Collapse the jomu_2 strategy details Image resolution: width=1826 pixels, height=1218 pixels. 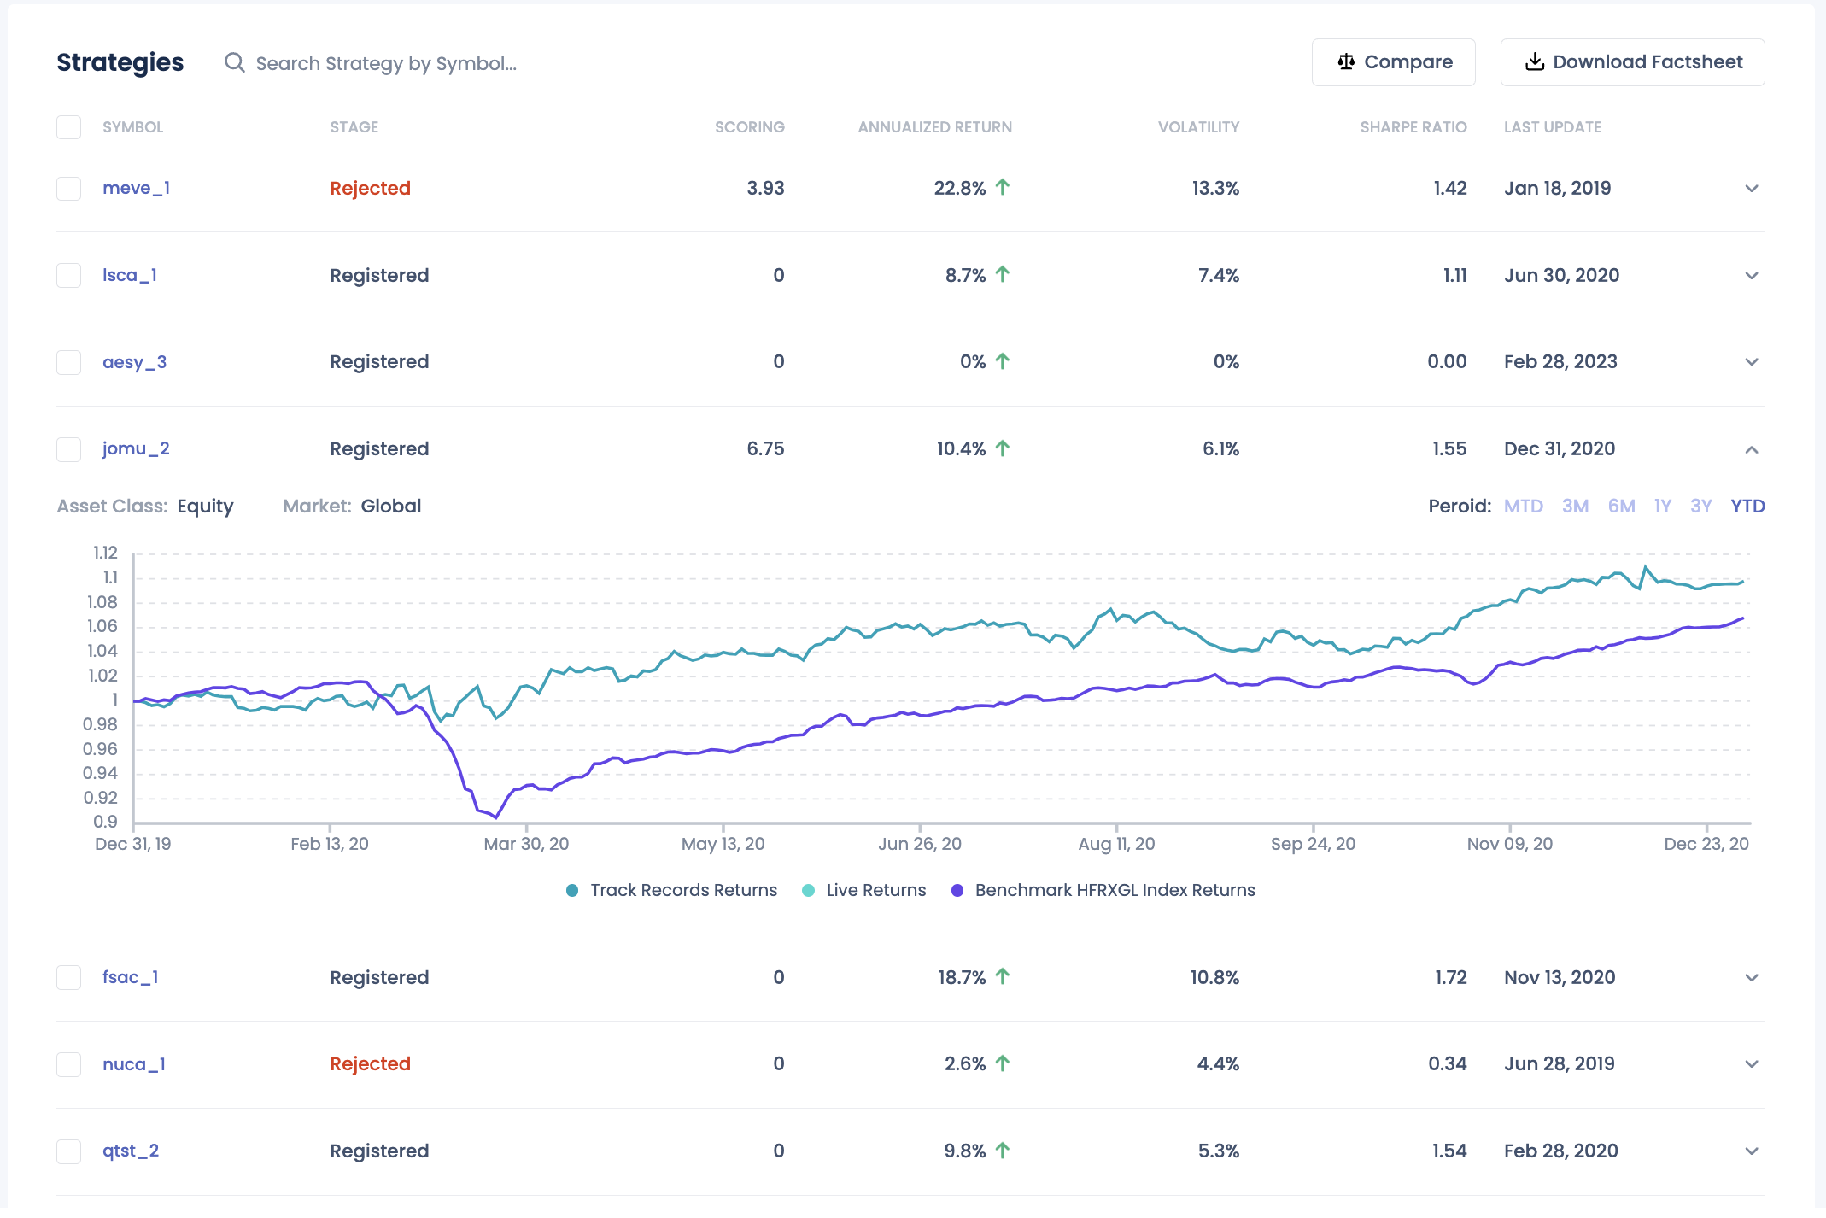coord(1752,449)
